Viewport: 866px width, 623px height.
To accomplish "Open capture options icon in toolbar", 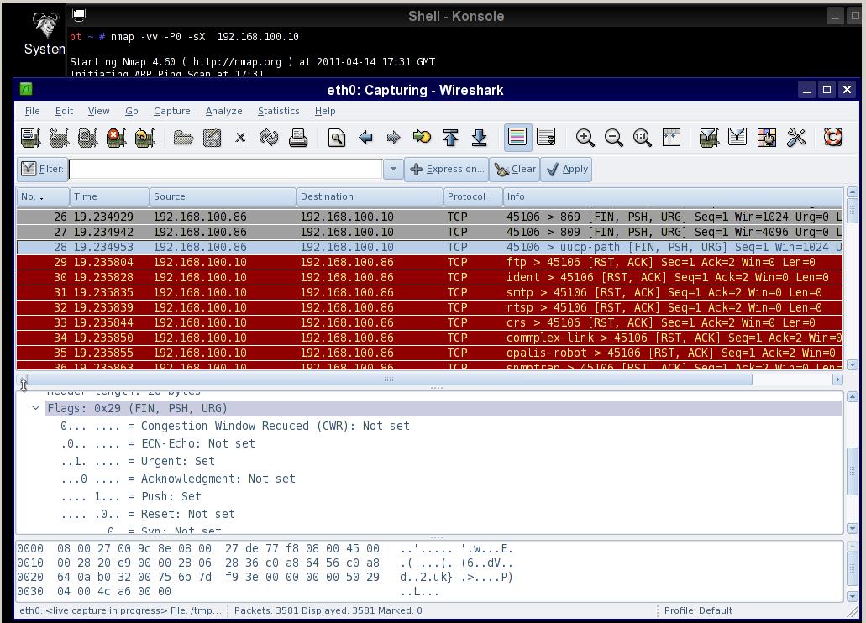I will click(59, 138).
